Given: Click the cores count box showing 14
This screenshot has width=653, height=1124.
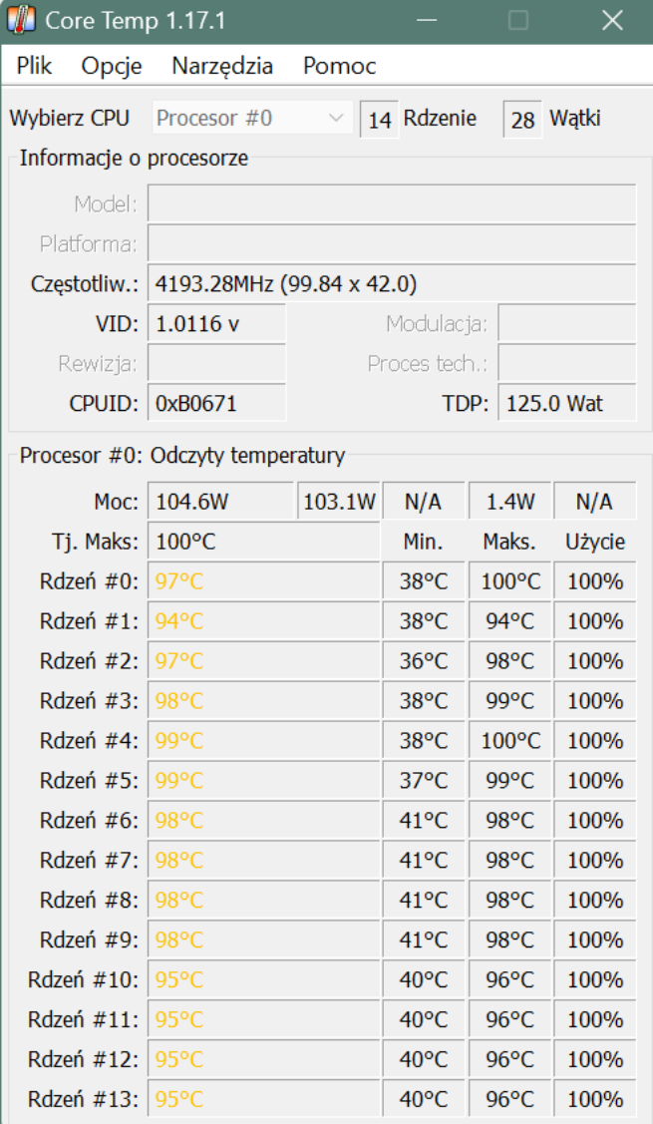Looking at the screenshot, I should coord(379,119).
